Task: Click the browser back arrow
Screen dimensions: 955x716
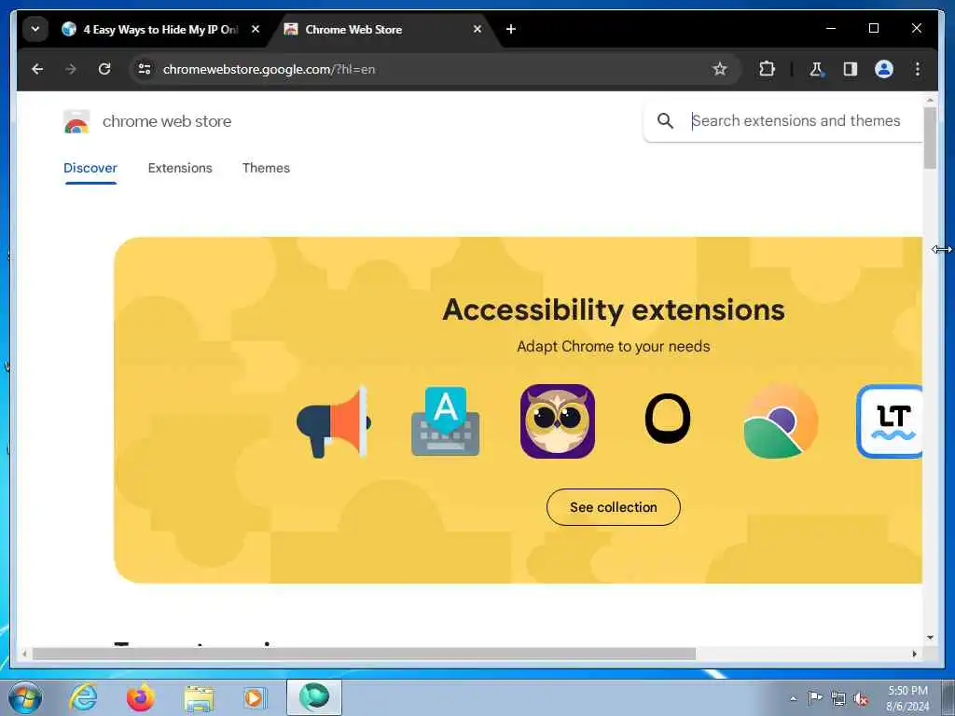Action: click(x=37, y=69)
